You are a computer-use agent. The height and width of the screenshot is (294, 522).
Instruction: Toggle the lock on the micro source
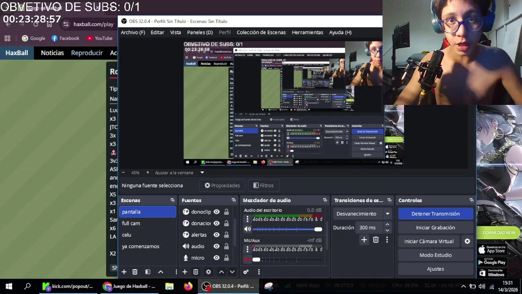(x=226, y=258)
